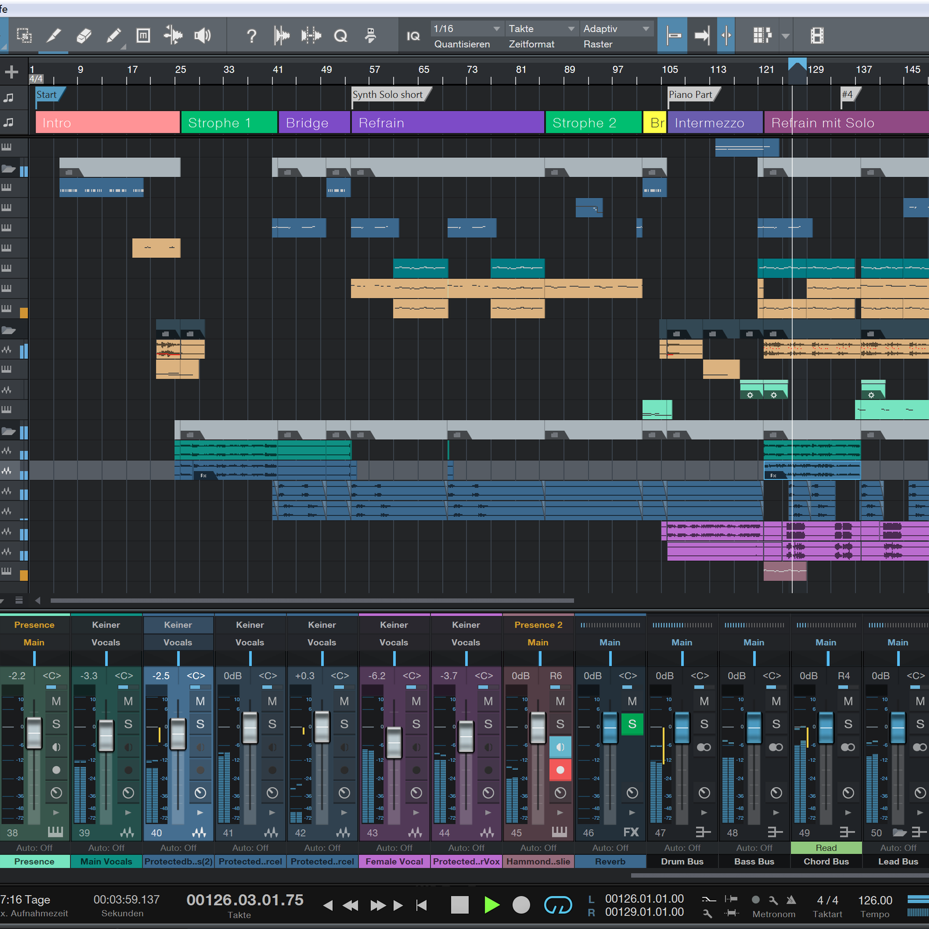Viewport: 929px width, 929px height.
Task: Open the 1/16 Quantisieren dropdown
Action: (467, 28)
